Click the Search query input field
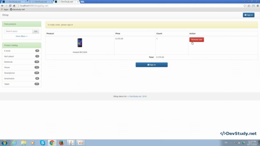The height and width of the screenshot is (146, 260). pyautogui.click(x=18, y=31)
